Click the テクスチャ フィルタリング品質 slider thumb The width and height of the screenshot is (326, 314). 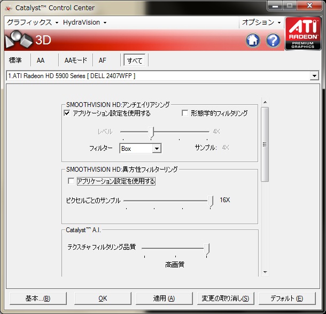click(x=207, y=249)
